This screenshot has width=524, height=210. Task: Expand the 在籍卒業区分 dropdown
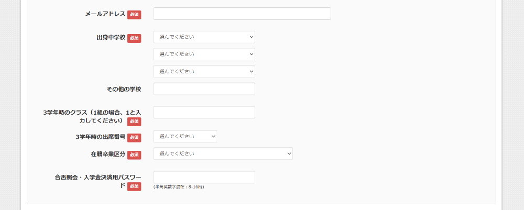(x=223, y=153)
